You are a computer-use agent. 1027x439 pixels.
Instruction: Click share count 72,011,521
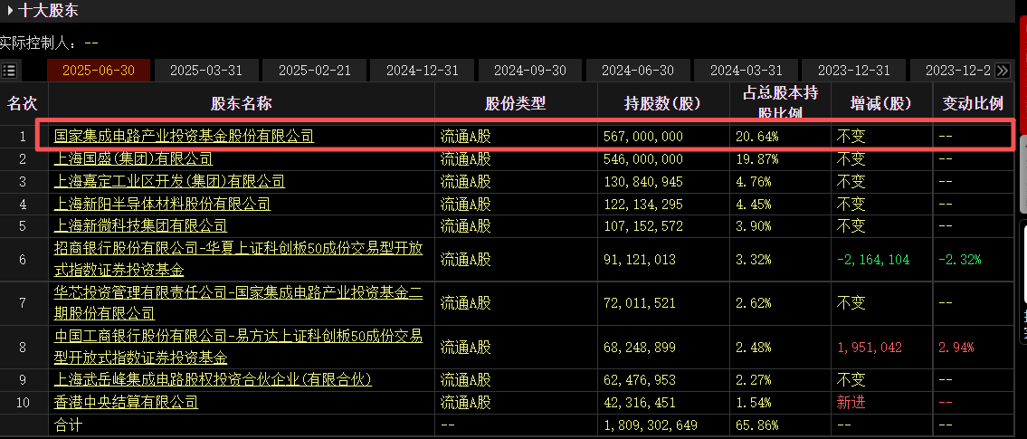point(639,302)
